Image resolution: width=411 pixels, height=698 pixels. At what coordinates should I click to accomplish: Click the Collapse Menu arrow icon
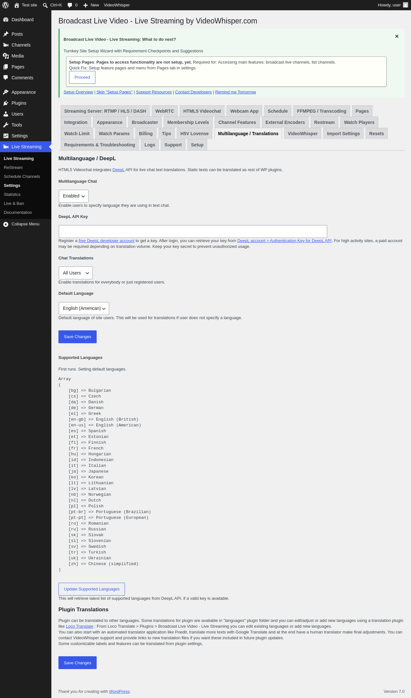coord(6,224)
